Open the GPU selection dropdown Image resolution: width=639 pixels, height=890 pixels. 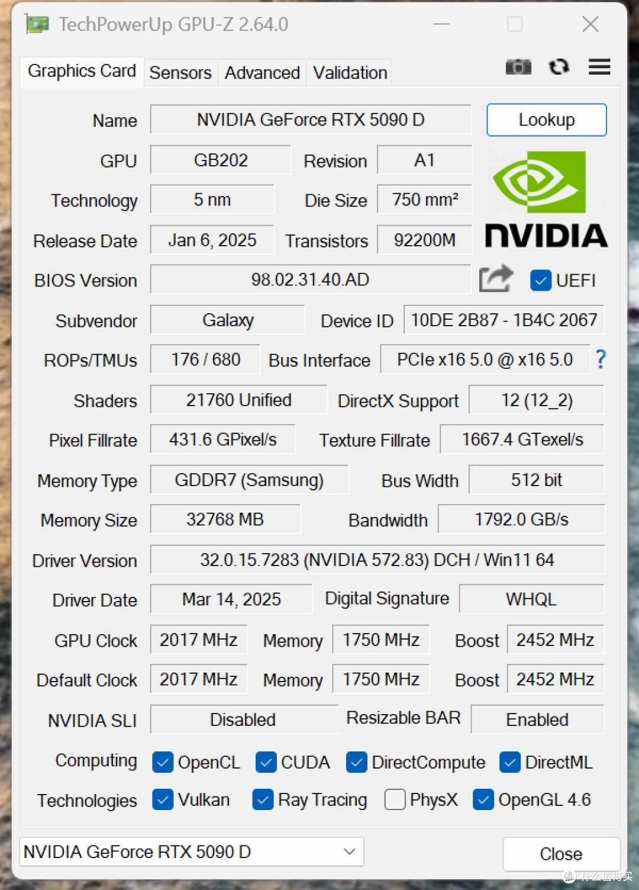192,852
